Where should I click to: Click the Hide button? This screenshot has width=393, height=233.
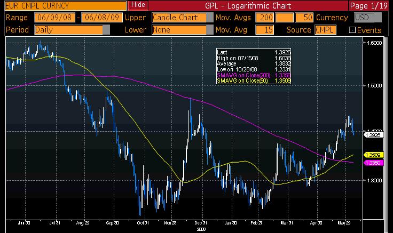[138, 5]
